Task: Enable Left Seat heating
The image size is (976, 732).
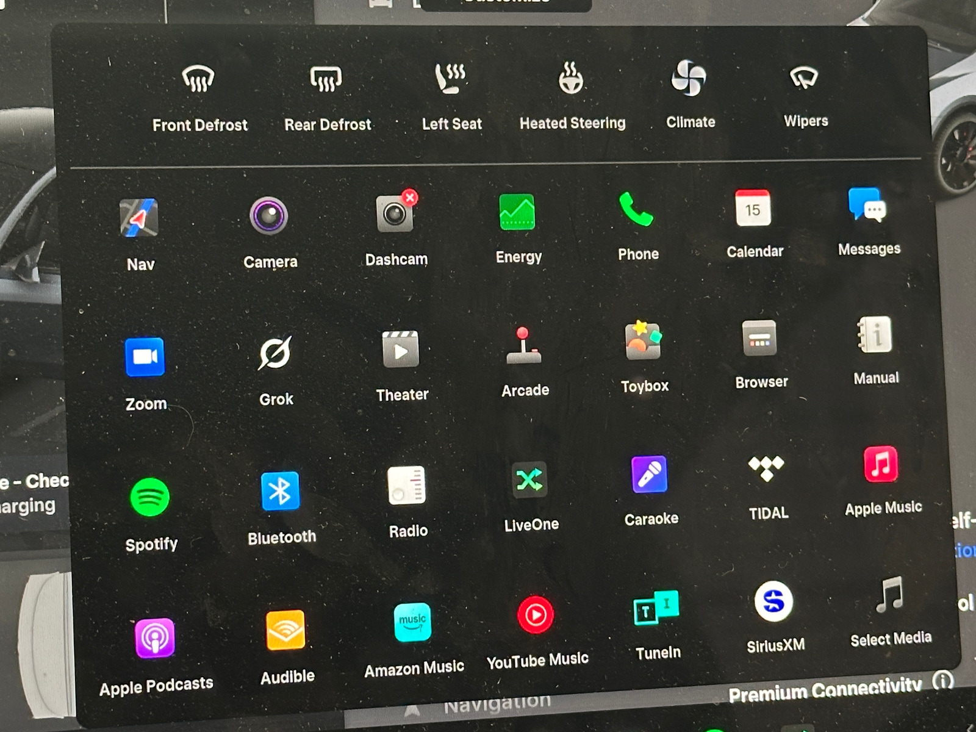Action: tap(451, 78)
